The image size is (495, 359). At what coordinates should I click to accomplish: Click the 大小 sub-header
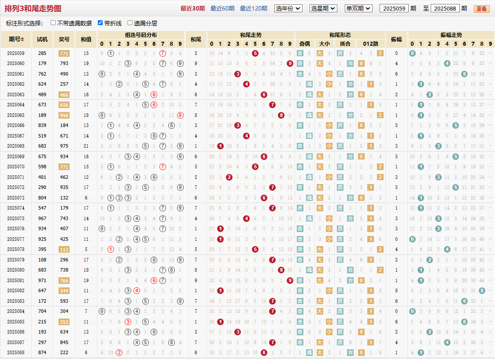point(325,44)
